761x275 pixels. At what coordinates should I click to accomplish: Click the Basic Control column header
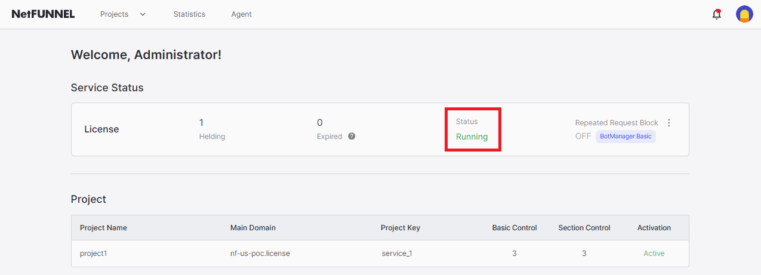click(x=514, y=228)
